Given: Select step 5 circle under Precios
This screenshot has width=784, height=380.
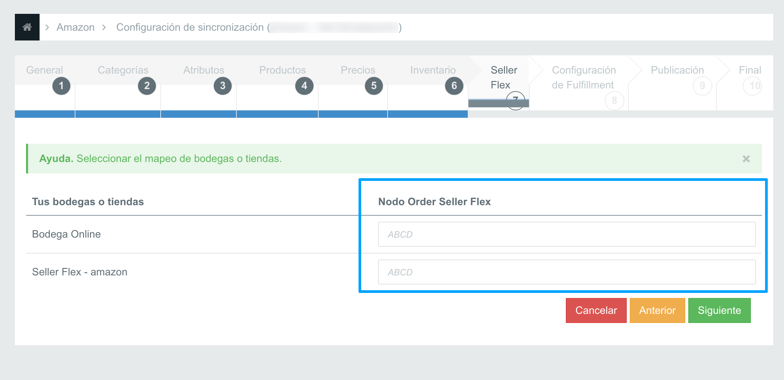Looking at the screenshot, I should [x=374, y=86].
